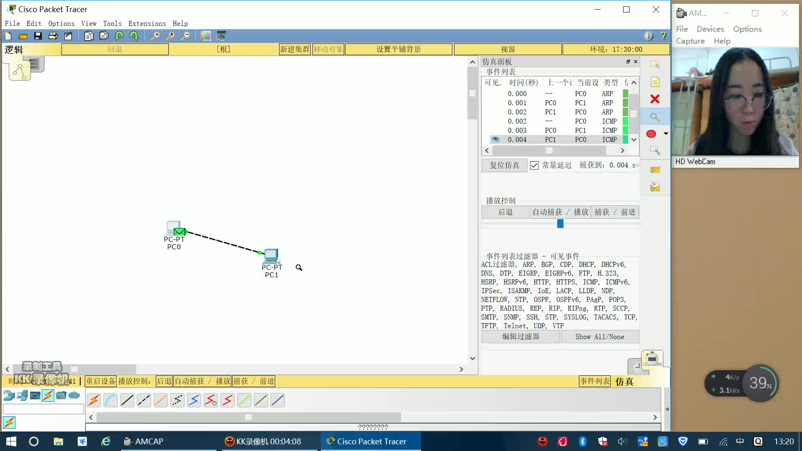Choose the Resize Shape tool
The width and height of the screenshot is (802, 451).
[x=655, y=150]
